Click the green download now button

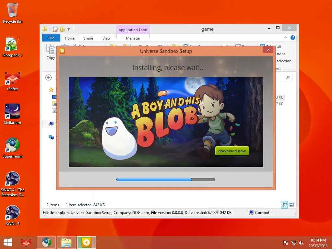(232, 151)
